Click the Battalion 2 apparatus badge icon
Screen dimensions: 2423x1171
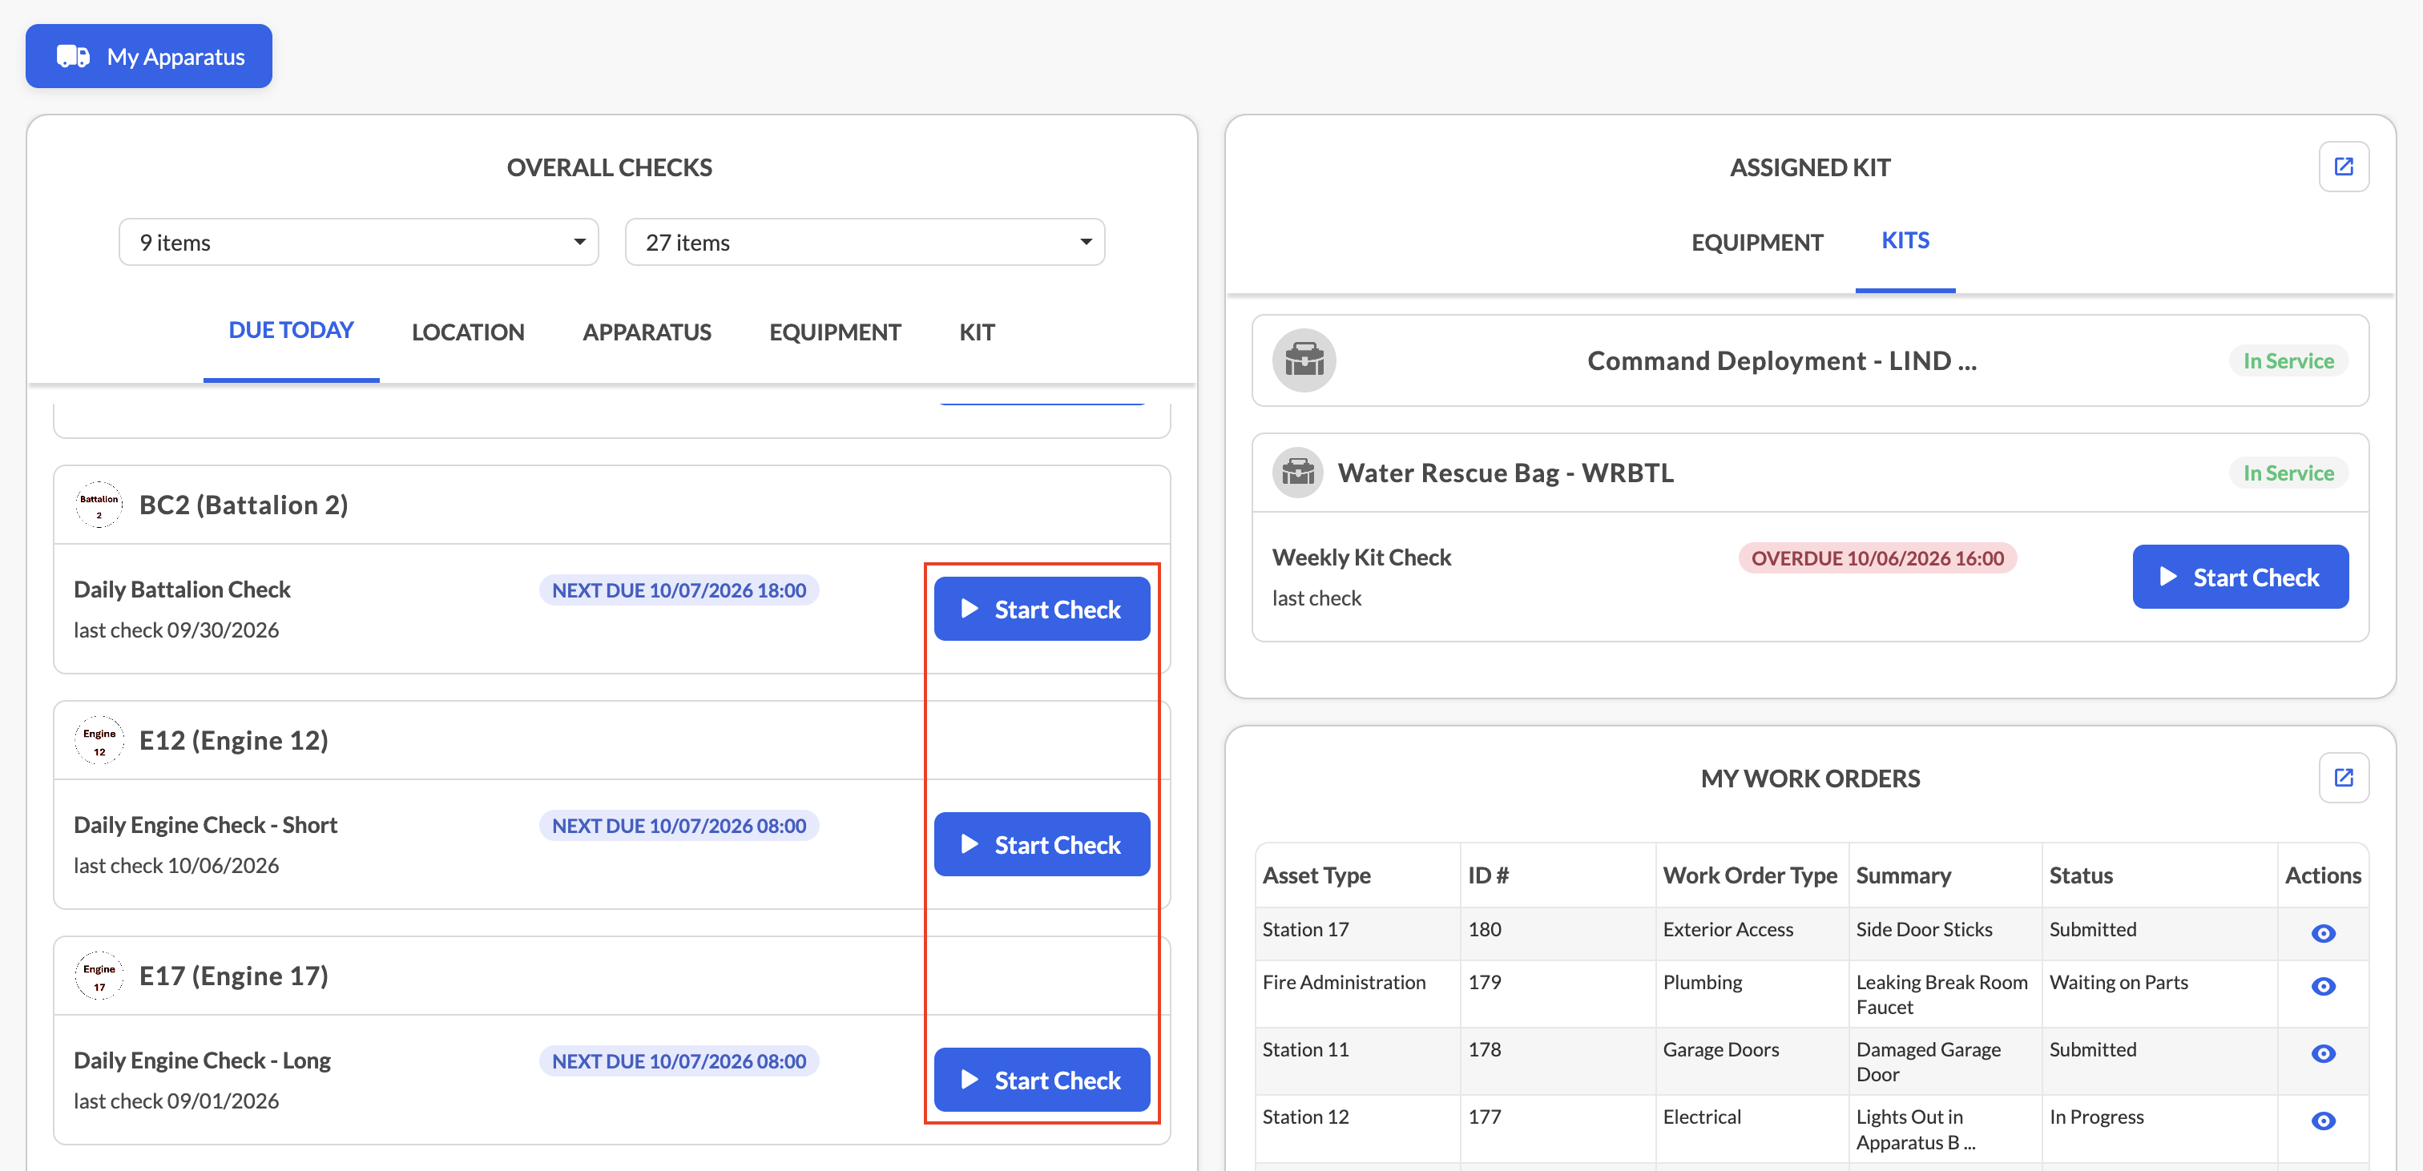99,505
